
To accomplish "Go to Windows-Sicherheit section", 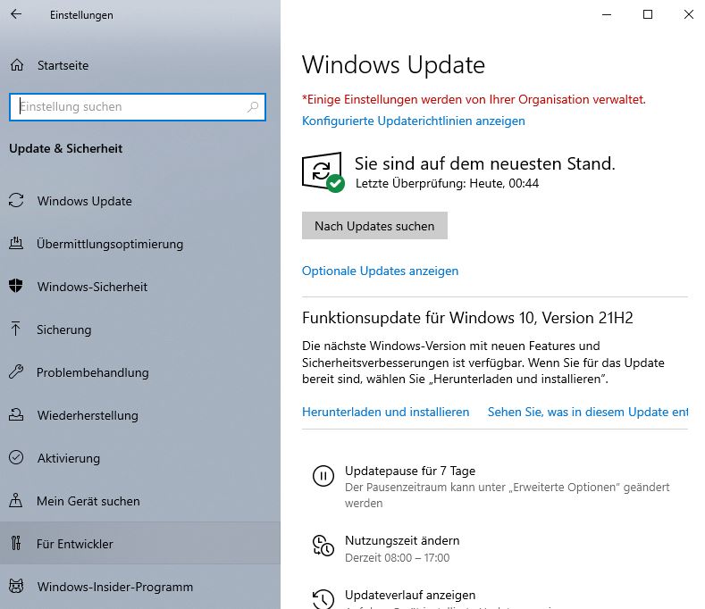I will pos(139,287).
